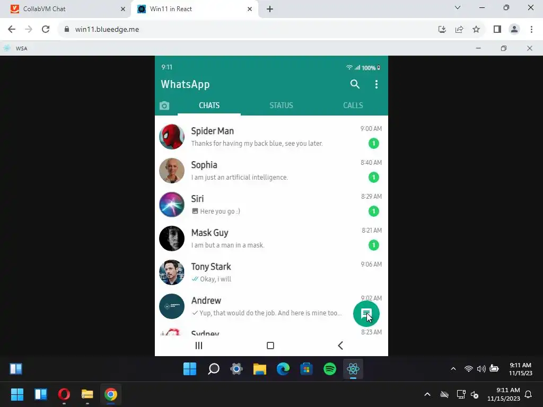Image resolution: width=543 pixels, height=407 pixels.
Task: Open Andrew's profile picture
Action: point(172,306)
